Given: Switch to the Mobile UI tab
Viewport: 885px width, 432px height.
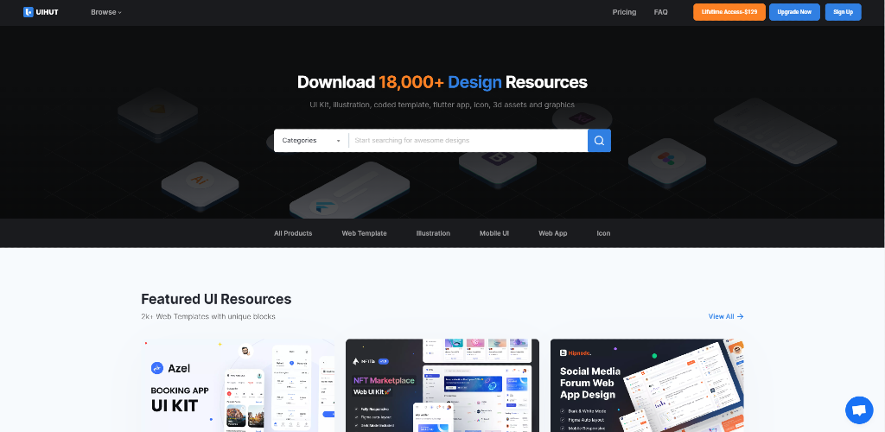Looking at the screenshot, I should pos(494,233).
